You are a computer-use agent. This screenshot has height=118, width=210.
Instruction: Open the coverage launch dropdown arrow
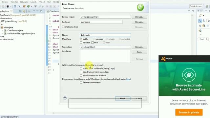[11, 6]
